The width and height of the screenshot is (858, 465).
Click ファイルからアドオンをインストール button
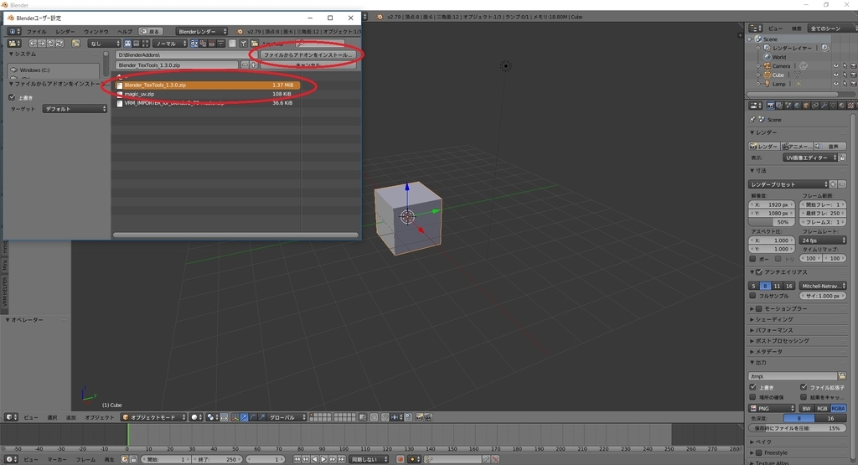pos(308,54)
